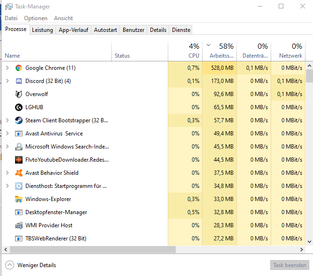313x276 pixels.
Task: Click the FlvtoYoutubeDownloader process icon
Action: click(19, 160)
